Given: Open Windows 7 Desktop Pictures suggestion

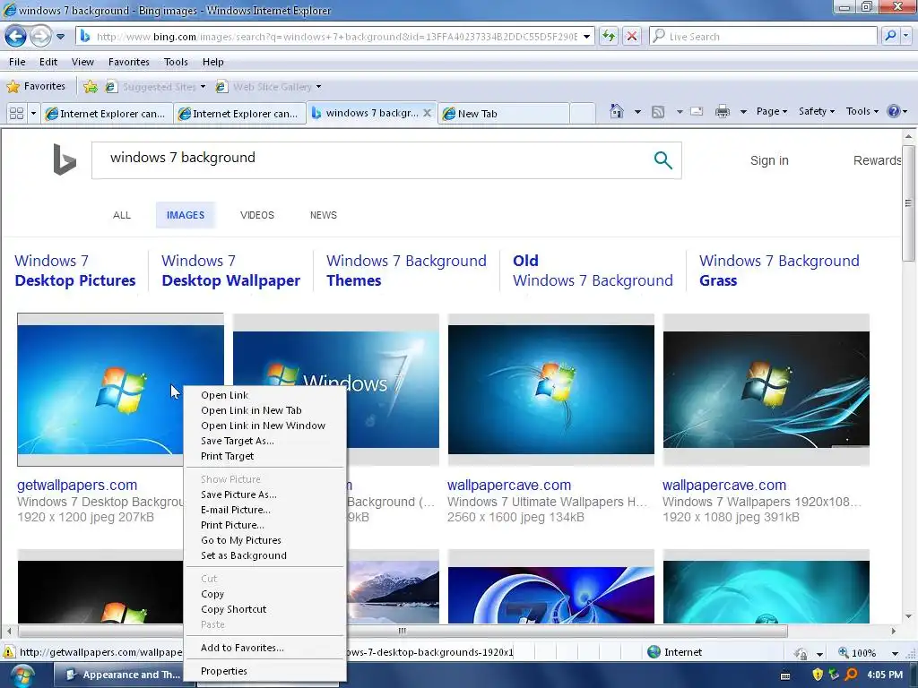Looking at the screenshot, I should 75,271.
